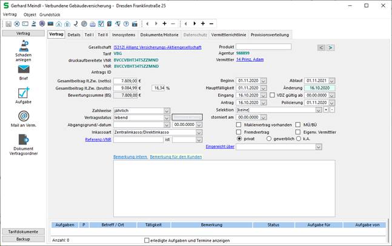This screenshot has height=246, width=392.
Task: Open the Brief envelope icon
Action: (x=23, y=70)
